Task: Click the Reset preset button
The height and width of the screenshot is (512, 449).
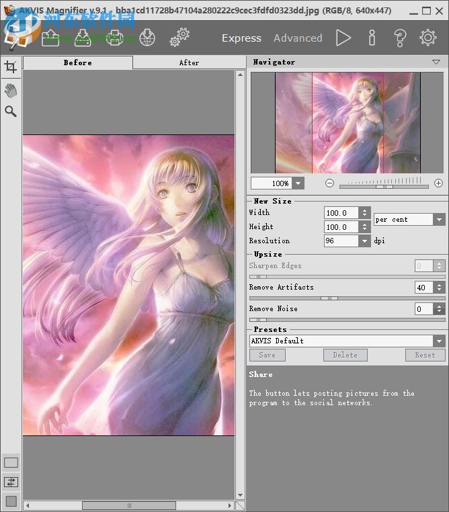Action: [425, 355]
